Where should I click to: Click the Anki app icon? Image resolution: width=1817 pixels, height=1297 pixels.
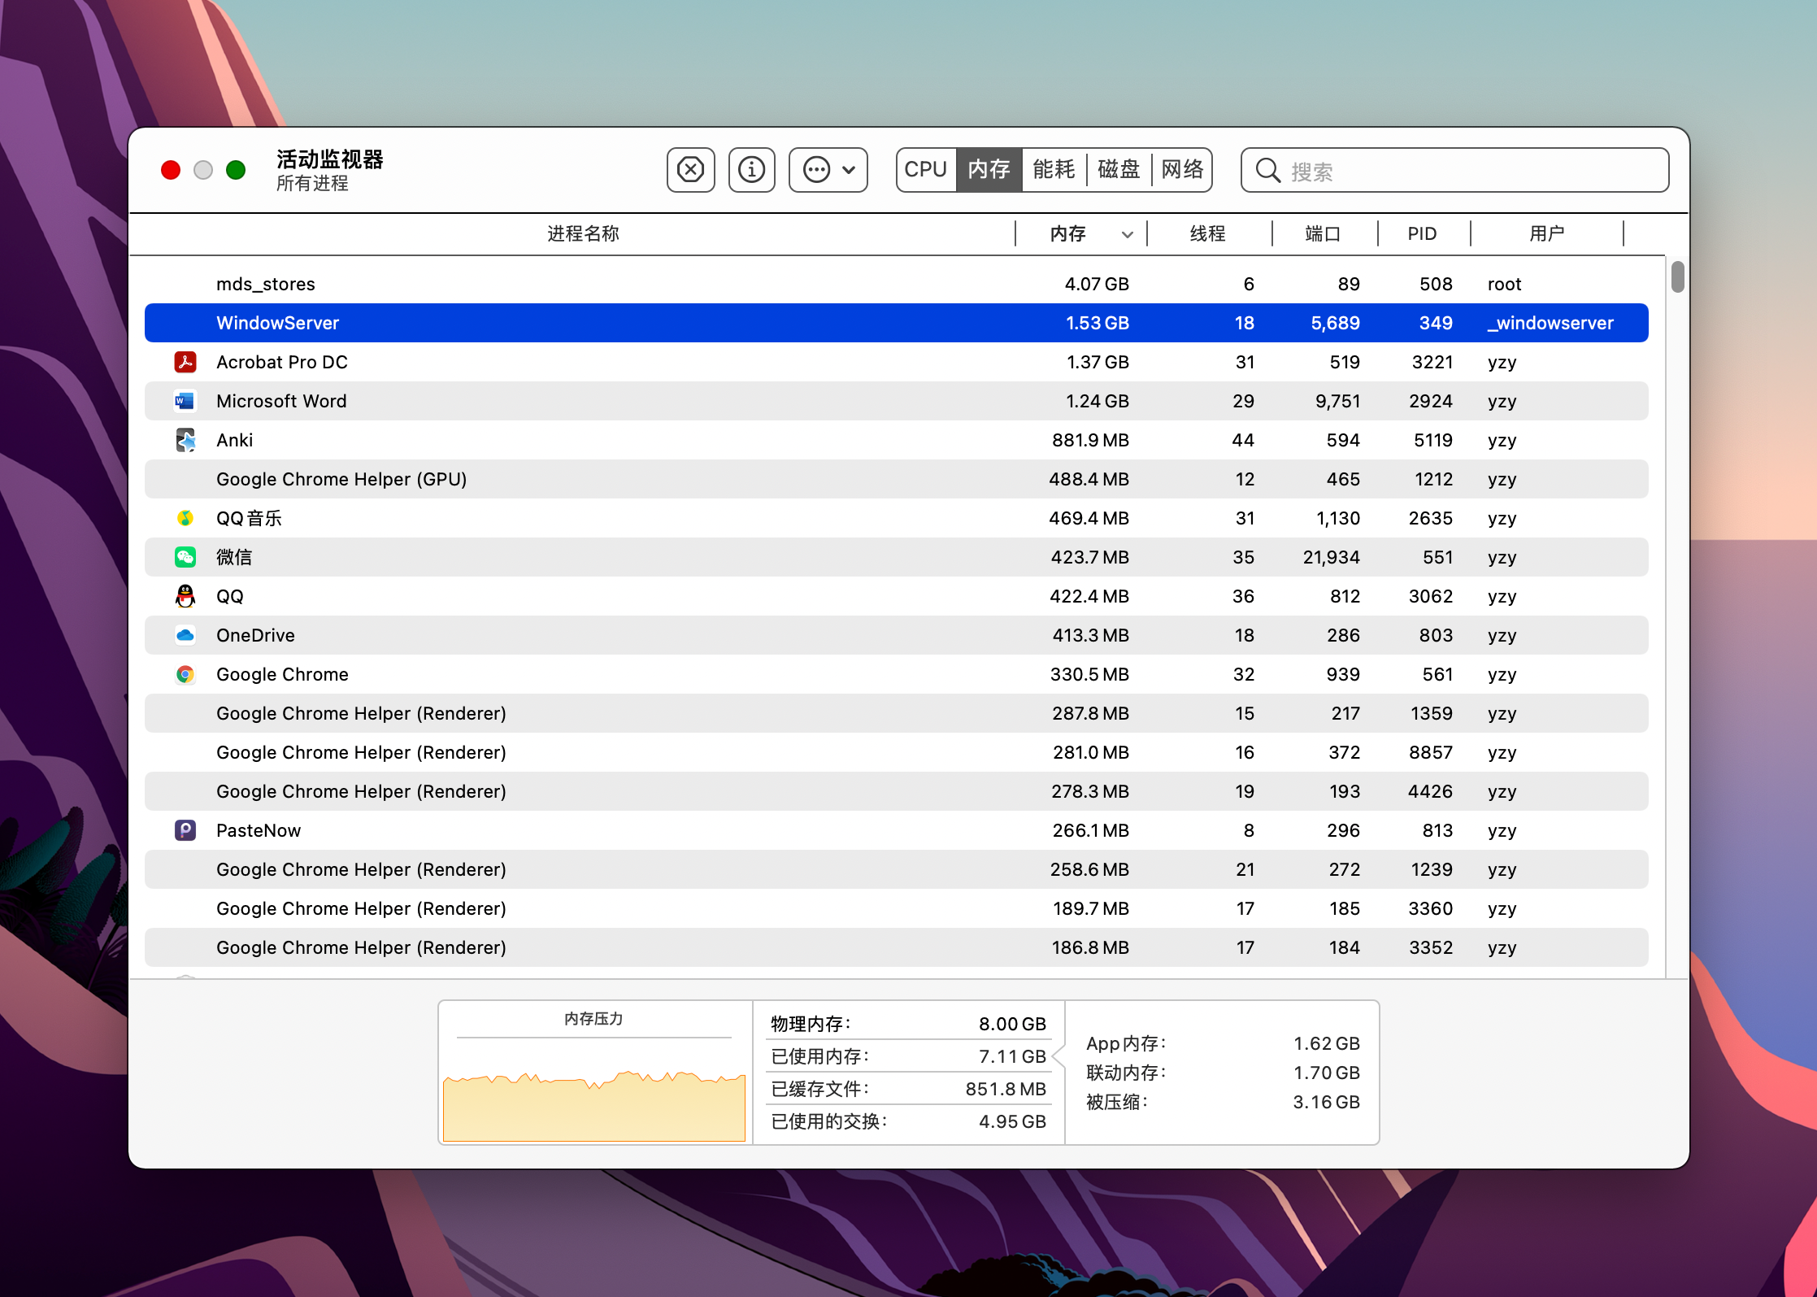pyautogui.click(x=185, y=440)
